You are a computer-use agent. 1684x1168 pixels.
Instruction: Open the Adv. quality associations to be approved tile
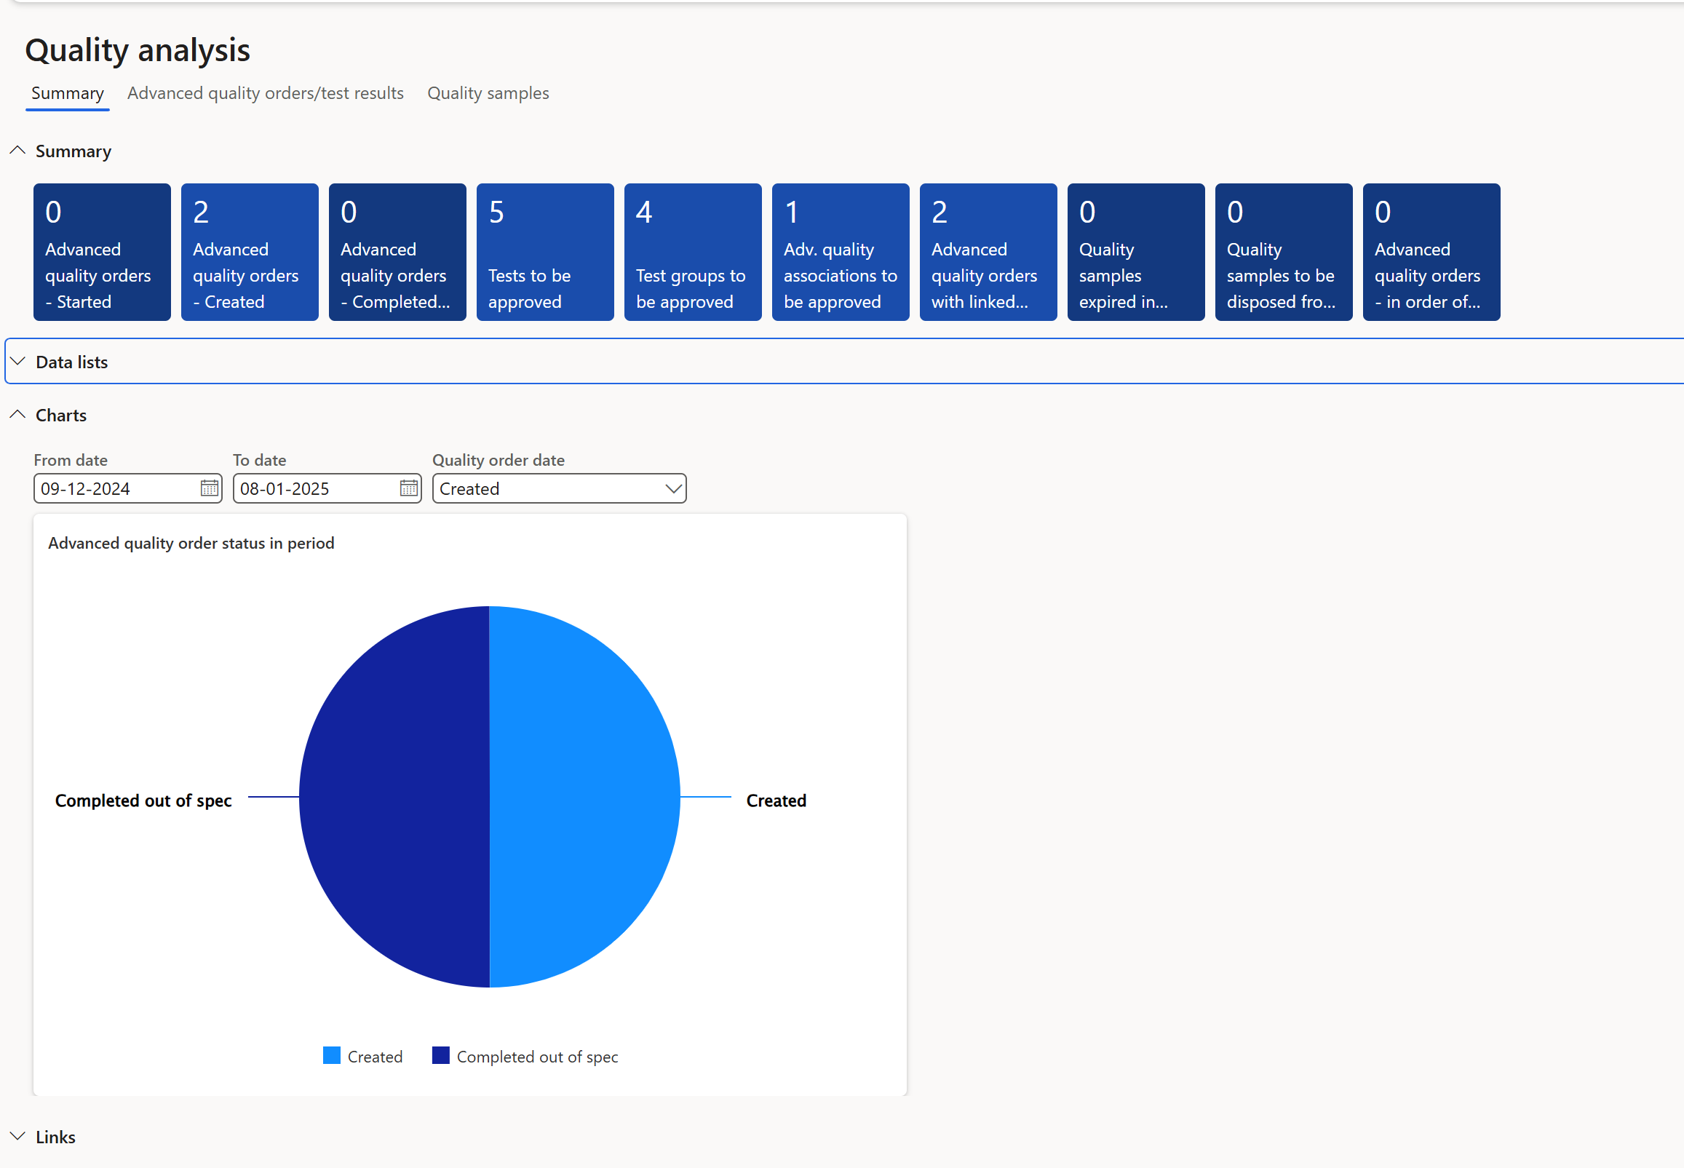(x=839, y=252)
